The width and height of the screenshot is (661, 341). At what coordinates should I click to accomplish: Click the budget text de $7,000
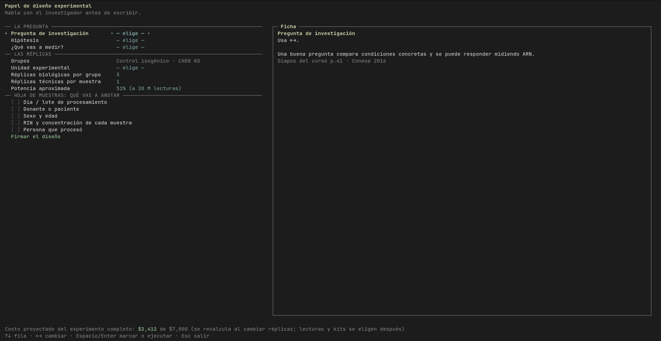pyautogui.click(x=174, y=329)
